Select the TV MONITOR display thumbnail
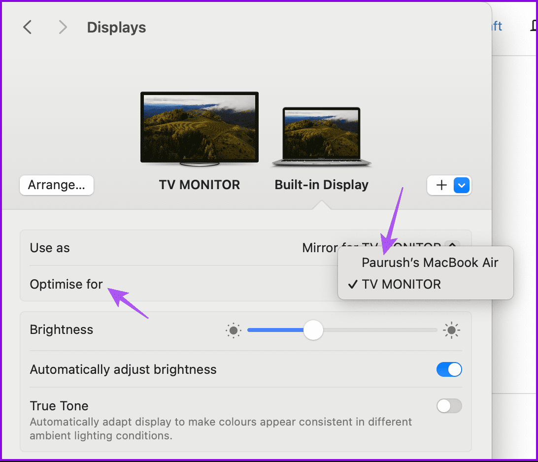 point(200,129)
